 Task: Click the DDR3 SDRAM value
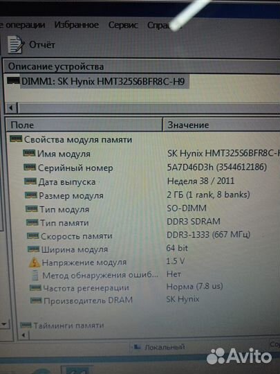coord(194,222)
